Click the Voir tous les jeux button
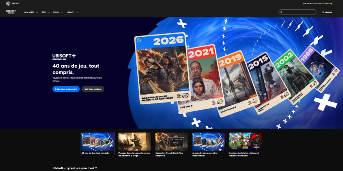The width and height of the screenshot is (343, 171). point(93,89)
